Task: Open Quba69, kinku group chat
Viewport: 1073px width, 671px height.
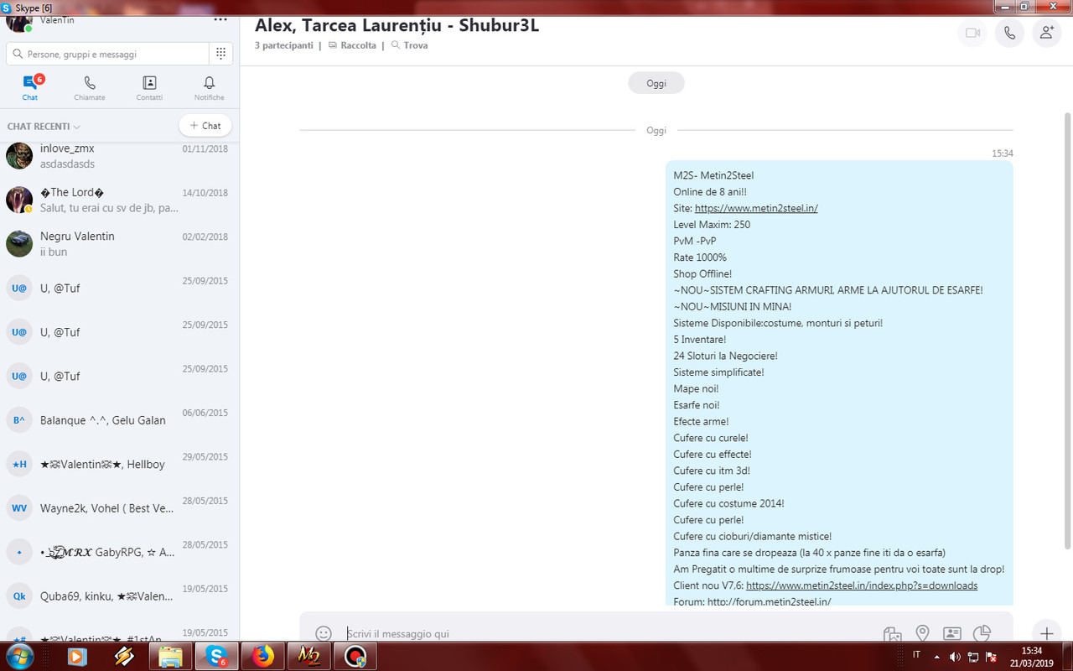Action: pos(119,596)
